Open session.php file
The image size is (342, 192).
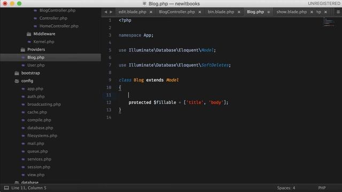(38, 167)
